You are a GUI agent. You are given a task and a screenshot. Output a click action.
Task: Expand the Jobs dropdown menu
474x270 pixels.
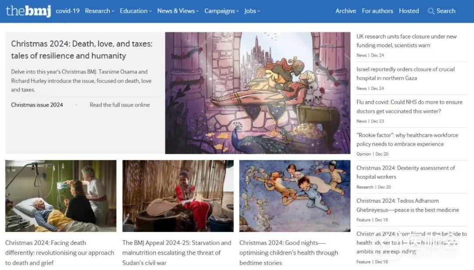coord(252,11)
